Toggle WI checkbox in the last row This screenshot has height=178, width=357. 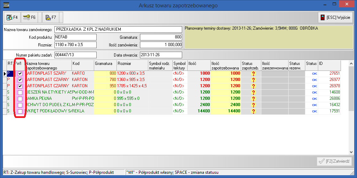point(20,111)
